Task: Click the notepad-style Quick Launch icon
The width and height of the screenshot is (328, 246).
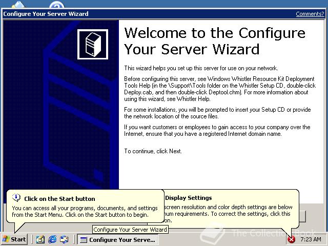Action: (40, 239)
